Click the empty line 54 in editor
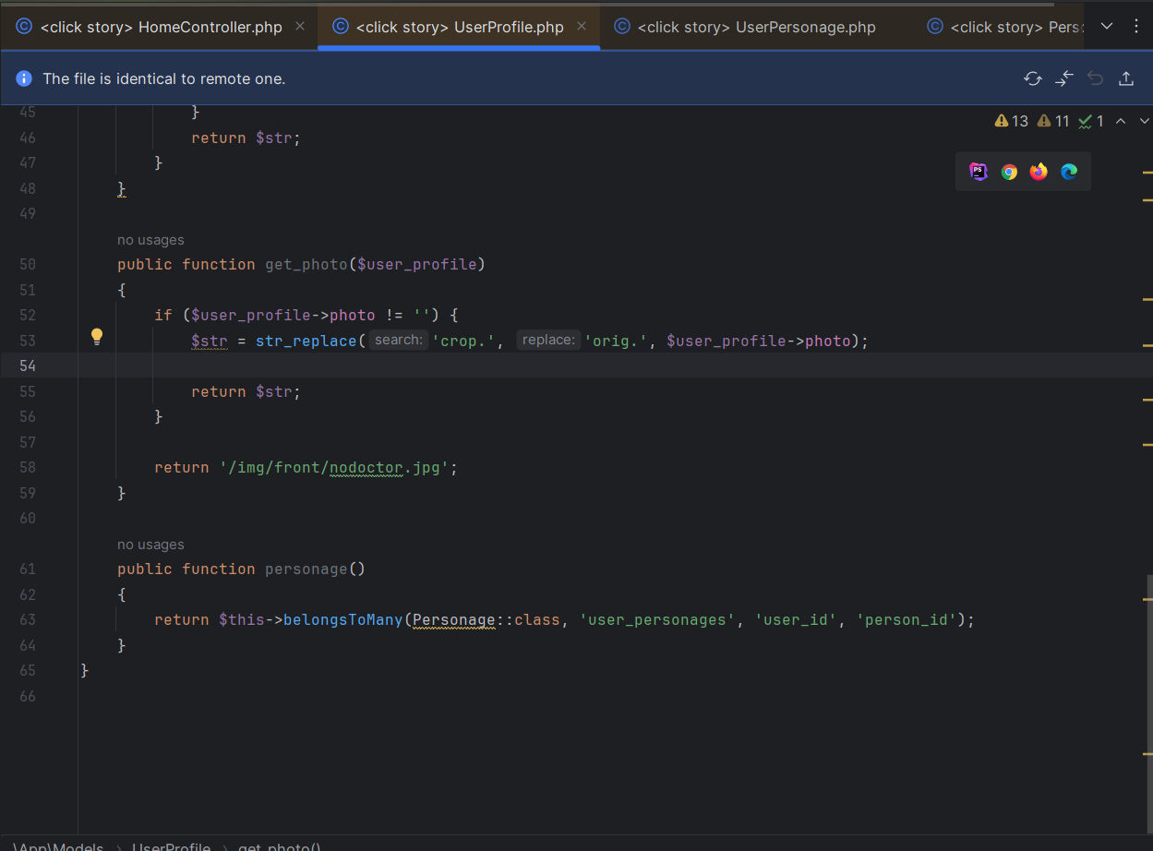 coord(554,366)
